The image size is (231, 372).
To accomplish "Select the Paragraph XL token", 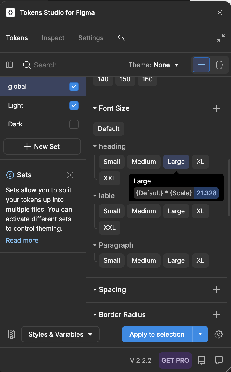I will point(200,260).
